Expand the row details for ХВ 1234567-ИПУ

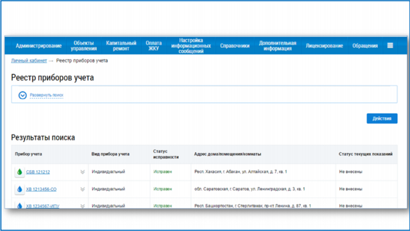tap(83, 206)
